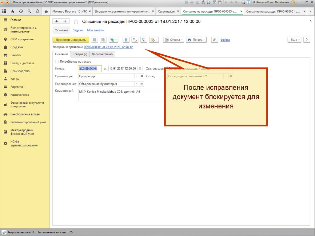Open correction link ПР00-000001 от 21.01.2020

click(x=108, y=47)
